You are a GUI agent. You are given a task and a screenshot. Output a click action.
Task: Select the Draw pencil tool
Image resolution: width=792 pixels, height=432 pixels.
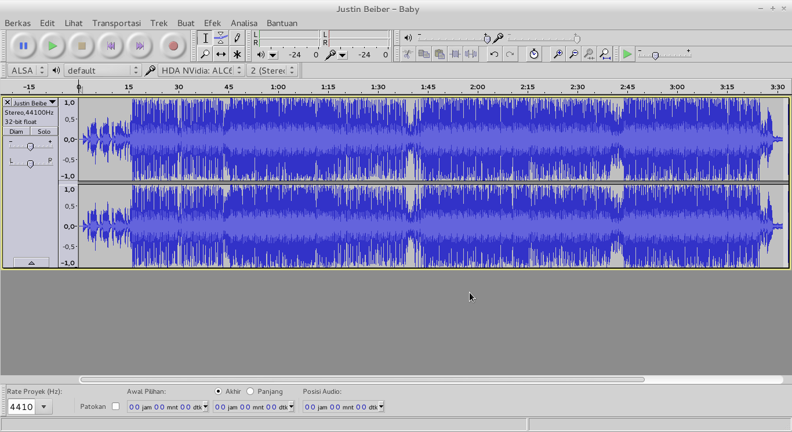pos(237,38)
